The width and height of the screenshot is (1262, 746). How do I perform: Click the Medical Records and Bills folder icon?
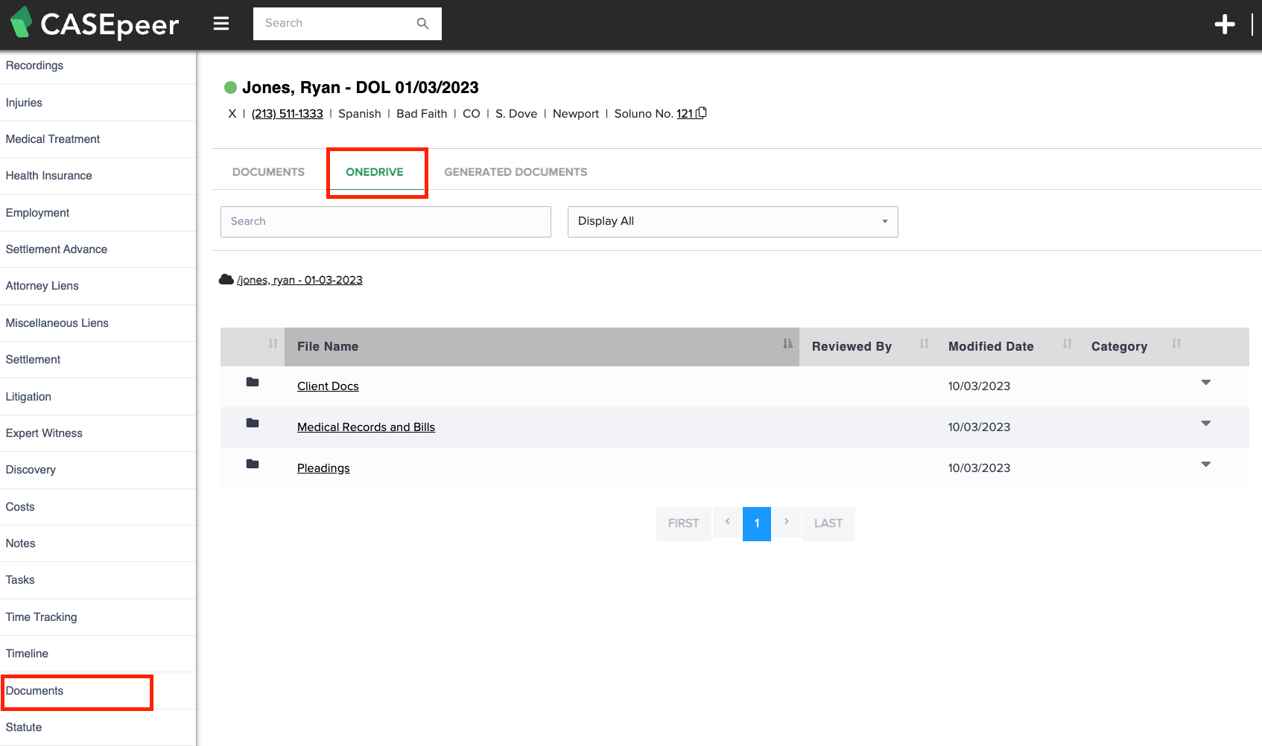pyautogui.click(x=253, y=423)
